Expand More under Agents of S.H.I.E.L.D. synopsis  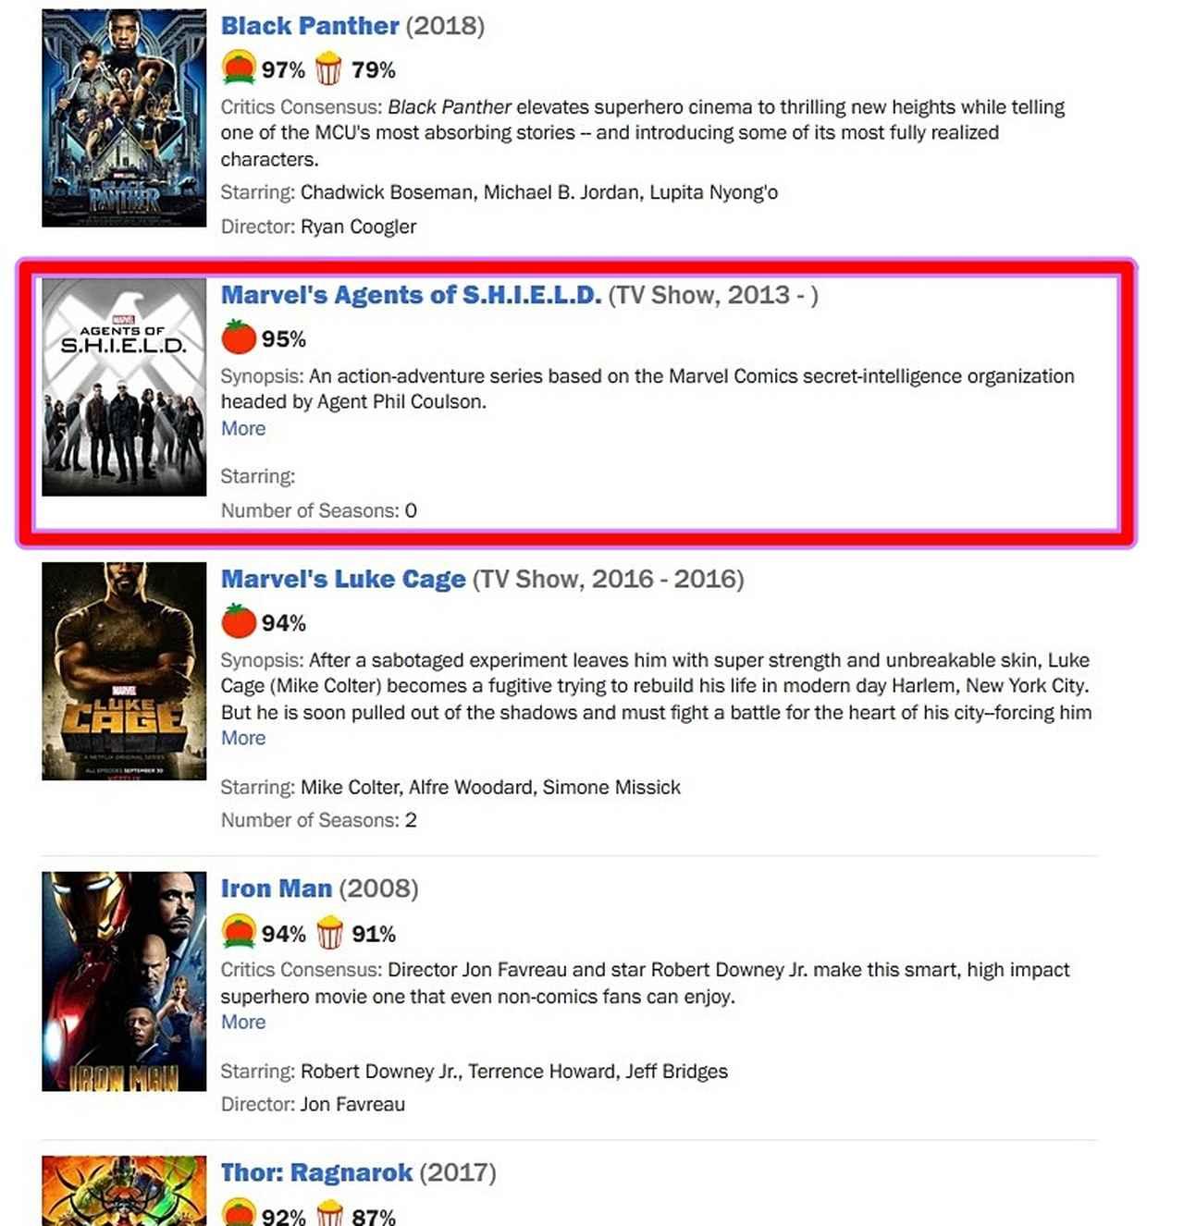click(x=243, y=429)
